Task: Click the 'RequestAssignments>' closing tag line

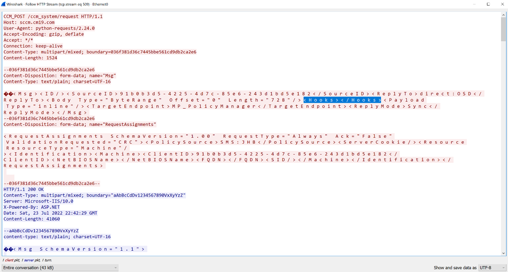Action: [x=54, y=165]
